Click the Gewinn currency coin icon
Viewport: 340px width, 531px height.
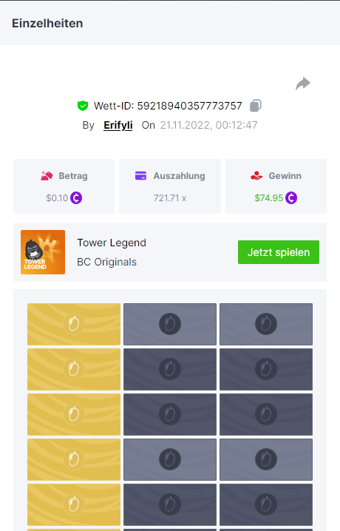pyautogui.click(x=291, y=197)
